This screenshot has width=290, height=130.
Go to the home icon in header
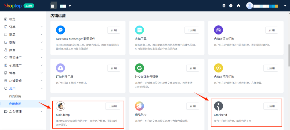click(238, 6)
